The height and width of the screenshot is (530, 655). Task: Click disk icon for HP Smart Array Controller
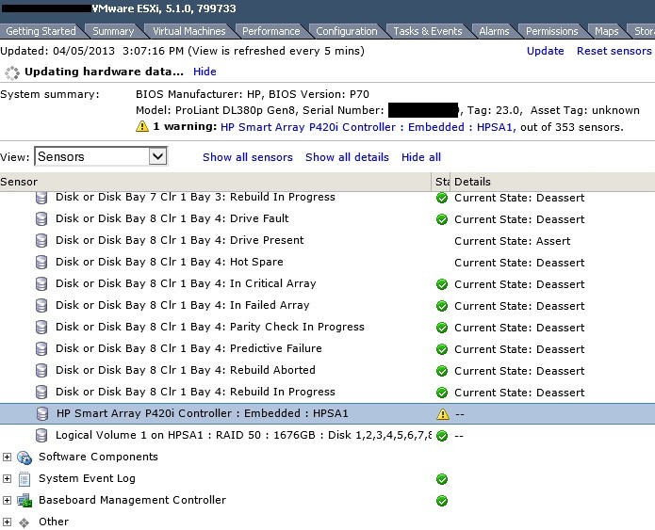41,414
